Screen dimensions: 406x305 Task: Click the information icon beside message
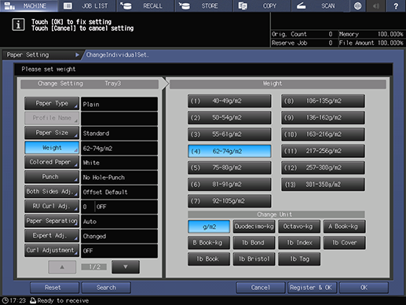tap(18, 24)
